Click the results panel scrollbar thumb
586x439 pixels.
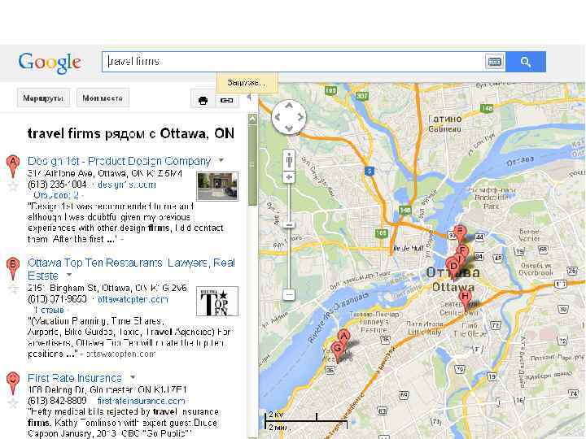tap(252, 164)
